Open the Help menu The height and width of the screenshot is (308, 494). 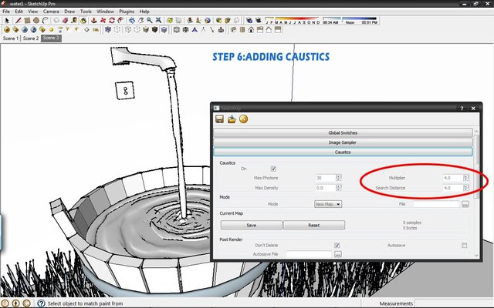click(x=144, y=12)
